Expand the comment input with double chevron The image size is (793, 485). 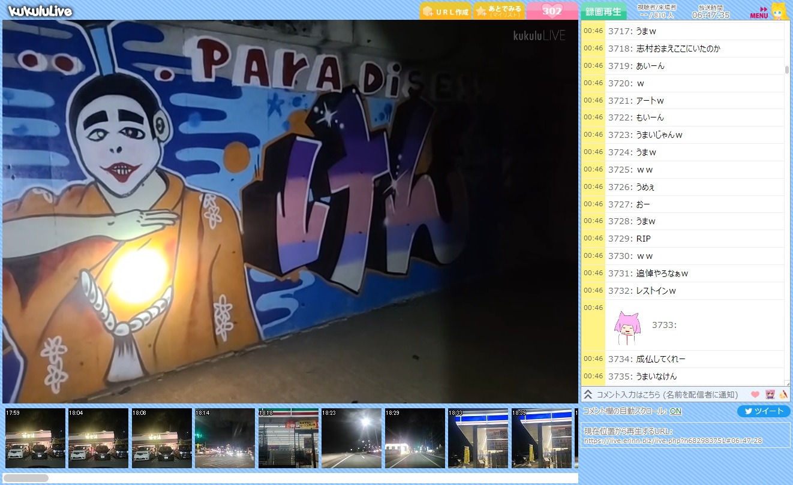click(x=588, y=394)
